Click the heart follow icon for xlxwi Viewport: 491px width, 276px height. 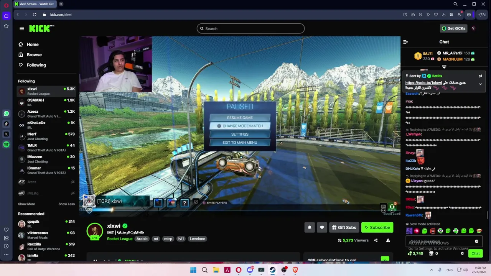coord(322,227)
